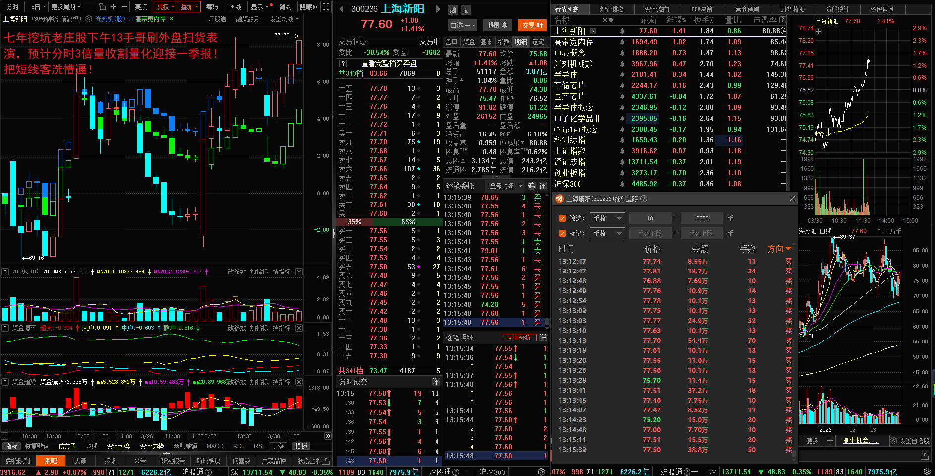Viewport: 935px width, 476px height.
Task: Close the 资金博弈 indicator panel
Action: coord(299,328)
